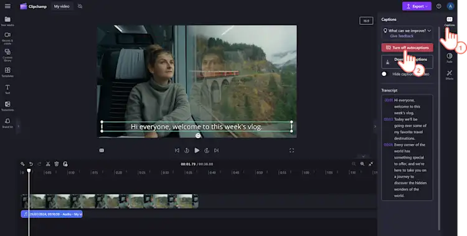467x236 pixels.
Task: Switch to the Captions tab
Action: point(450,21)
